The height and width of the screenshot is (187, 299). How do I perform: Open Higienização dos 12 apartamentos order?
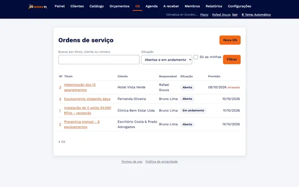(80, 87)
